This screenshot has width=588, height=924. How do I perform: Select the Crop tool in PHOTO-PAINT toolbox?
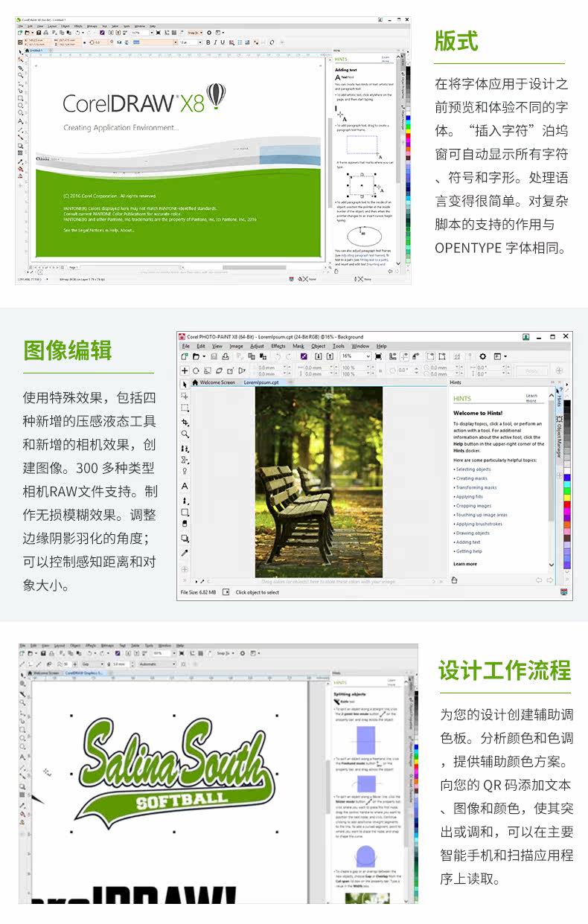coord(185,422)
